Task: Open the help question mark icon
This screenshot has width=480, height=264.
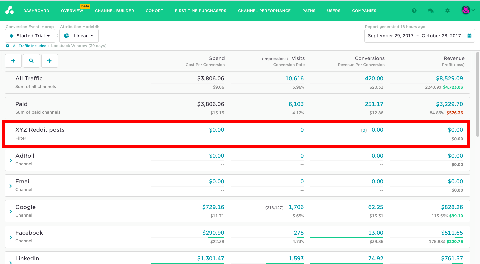Action: tap(414, 11)
